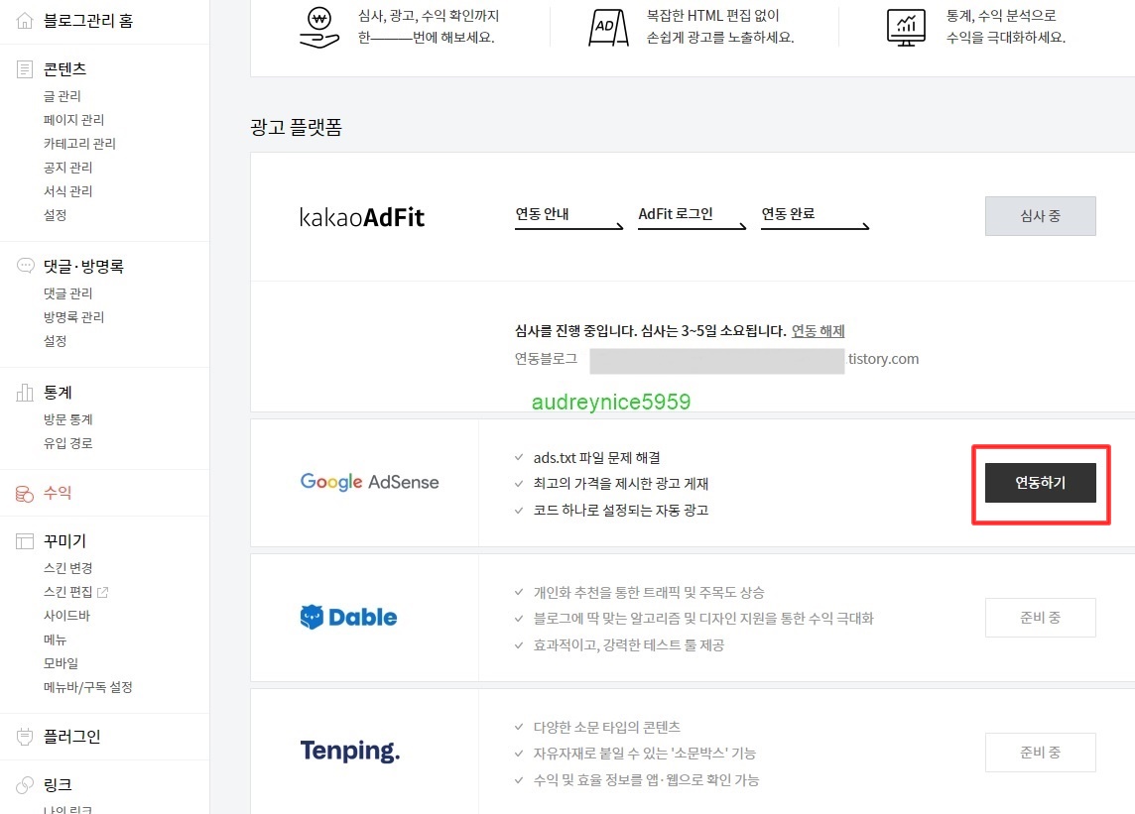Open 설정 under 콘텐츠 section
The height and width of the screenshot is (814, 1135).
tap(55, 215)
